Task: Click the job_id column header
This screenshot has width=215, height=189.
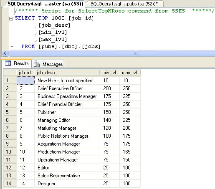Action: tap(25, 73)
